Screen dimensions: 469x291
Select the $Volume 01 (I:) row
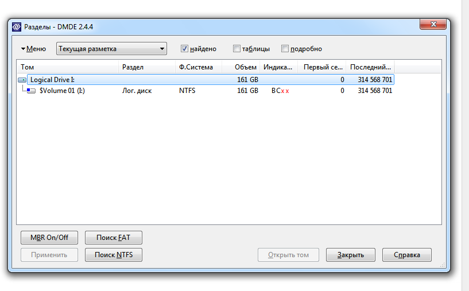tap(211, 91)
